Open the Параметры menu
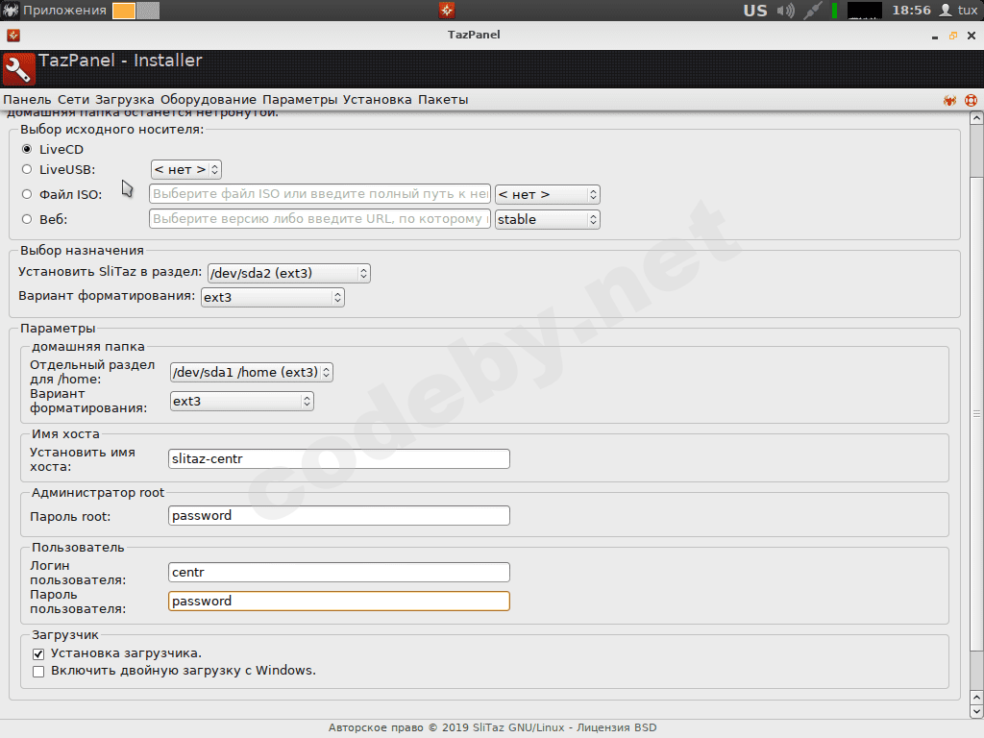The image size is (984, 738). [x=300, y=100]
